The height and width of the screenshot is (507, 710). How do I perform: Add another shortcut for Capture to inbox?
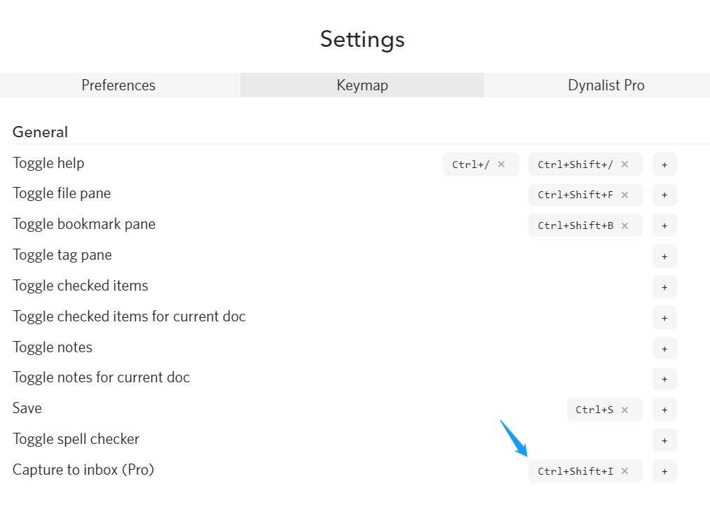(664, 471)
